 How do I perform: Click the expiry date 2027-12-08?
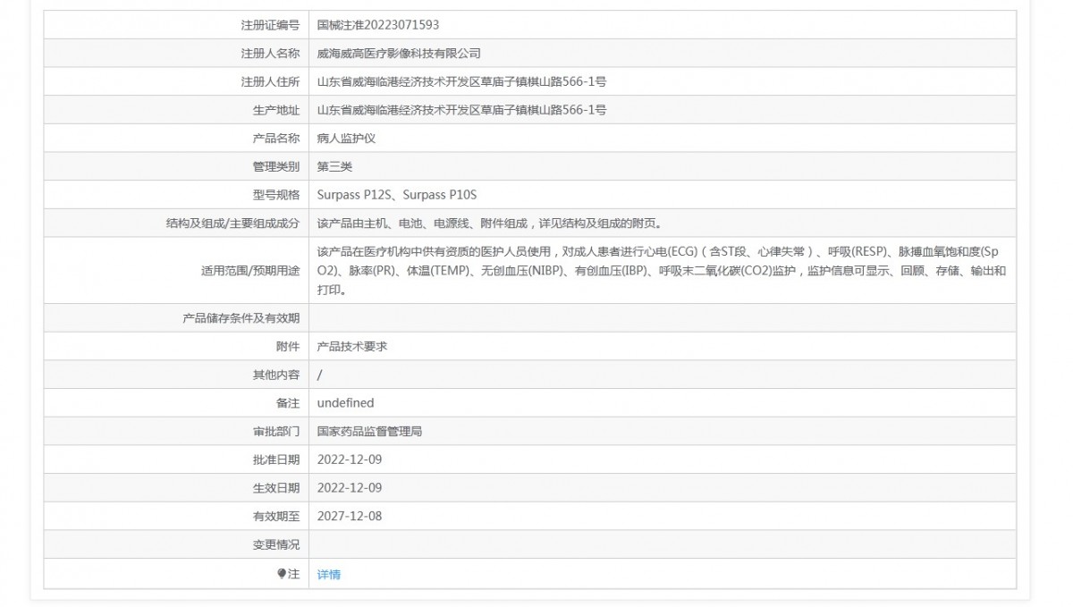tap(350, 516)
